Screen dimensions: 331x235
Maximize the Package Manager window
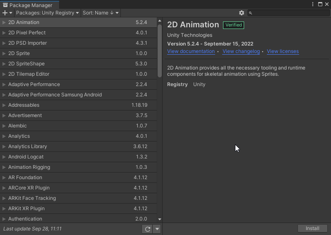320,4
